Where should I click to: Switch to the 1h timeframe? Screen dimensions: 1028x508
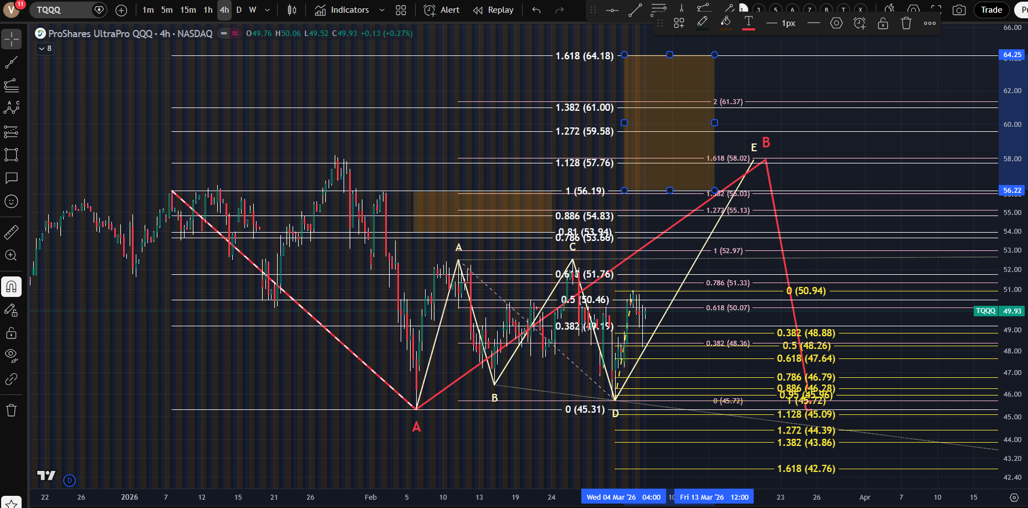[208, 10]
